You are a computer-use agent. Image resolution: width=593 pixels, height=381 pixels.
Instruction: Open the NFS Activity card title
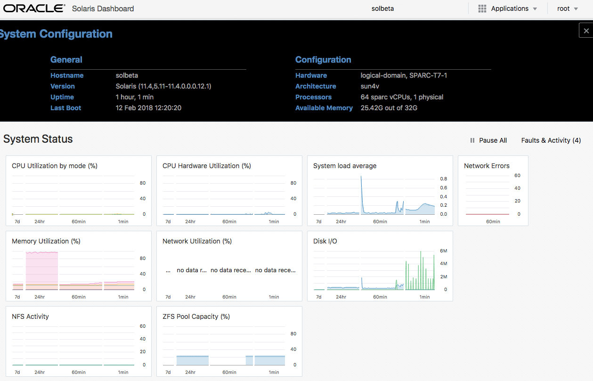point(30,316)
